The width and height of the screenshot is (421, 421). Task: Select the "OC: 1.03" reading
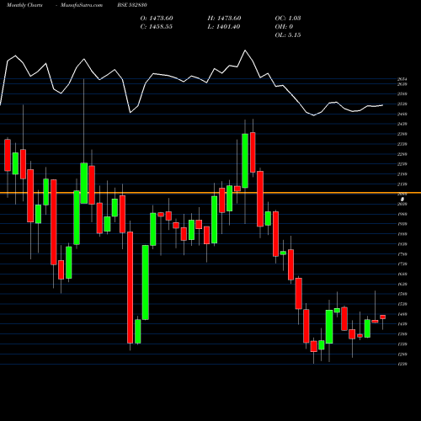[288, 19]
